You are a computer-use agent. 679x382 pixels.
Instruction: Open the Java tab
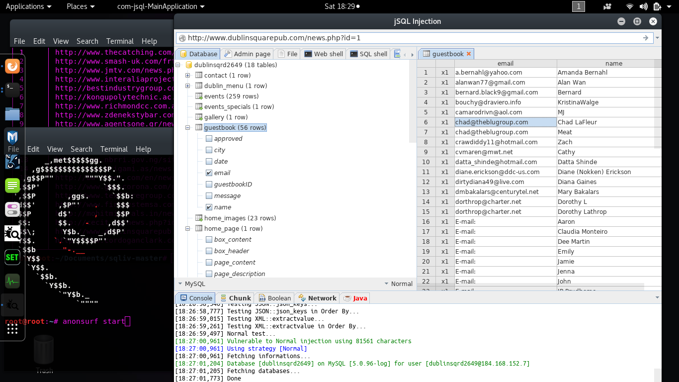355,298
